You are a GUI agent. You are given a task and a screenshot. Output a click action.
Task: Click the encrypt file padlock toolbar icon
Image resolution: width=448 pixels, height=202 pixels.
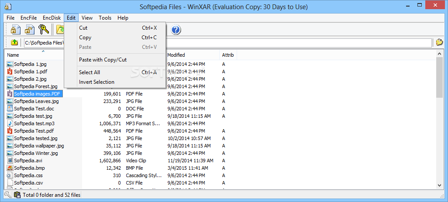pos(15,30)
